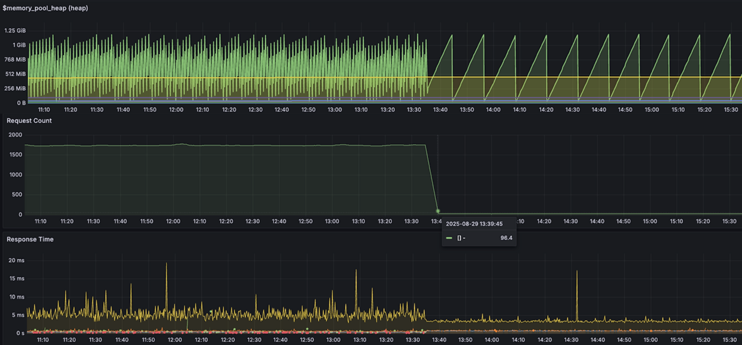The width and height of the screenshot is (742, 345).
Task: Click the green series swatch in tooltip
Action: pos(449,238)
